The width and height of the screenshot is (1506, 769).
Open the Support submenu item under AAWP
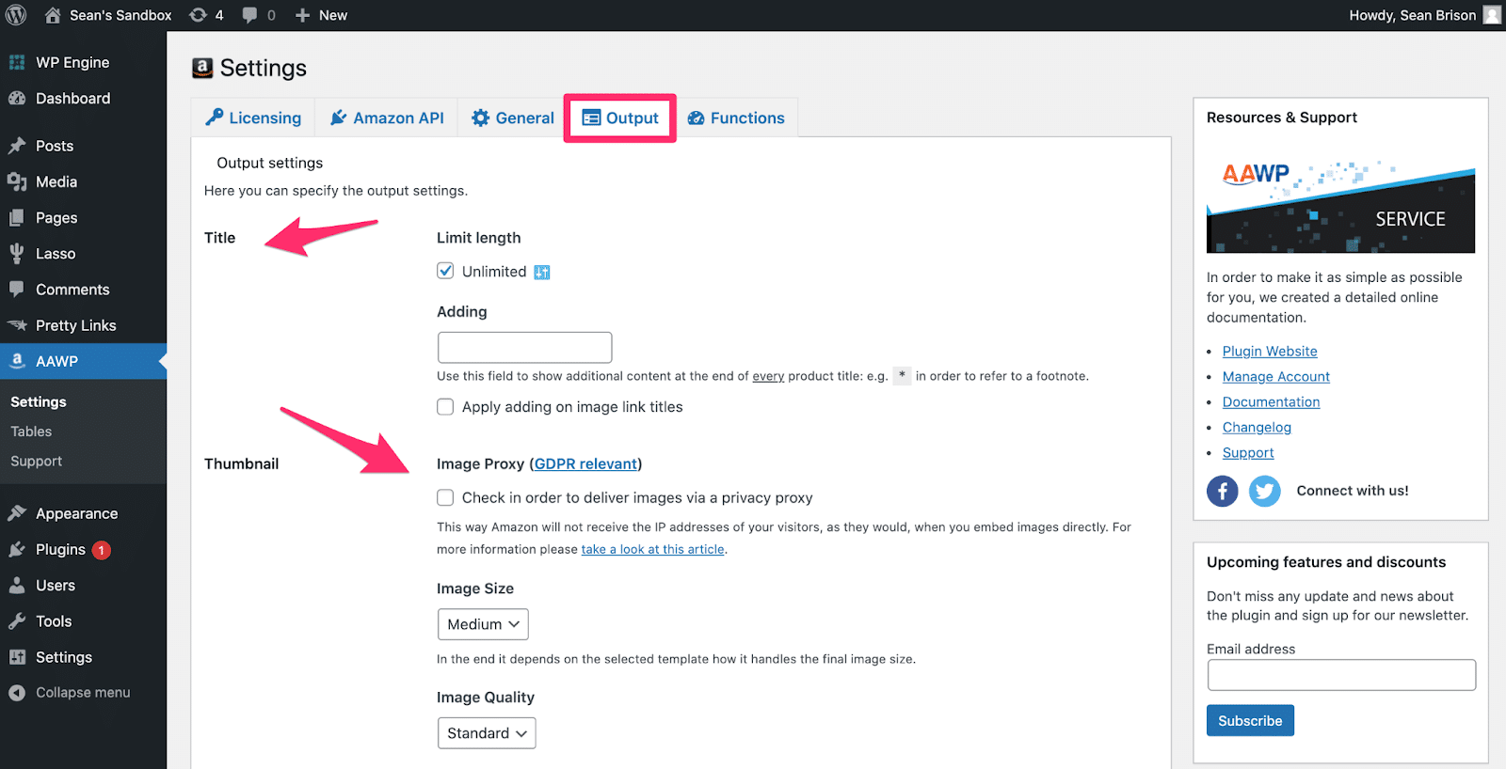tap(36, 462)
